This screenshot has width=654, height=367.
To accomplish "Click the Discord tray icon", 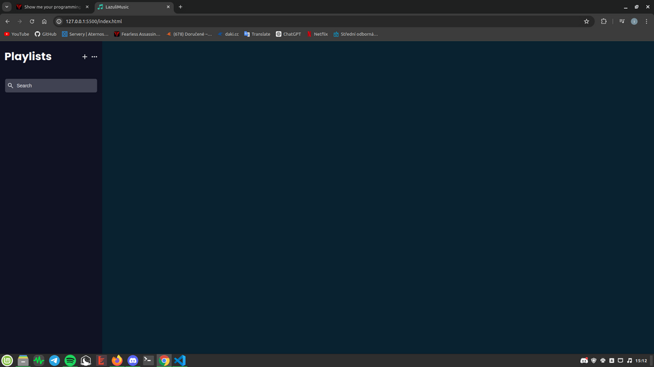I will coord(584,360).
